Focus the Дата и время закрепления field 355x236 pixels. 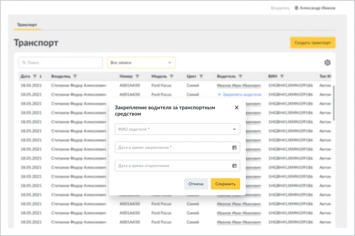click(x=177, y=148)
